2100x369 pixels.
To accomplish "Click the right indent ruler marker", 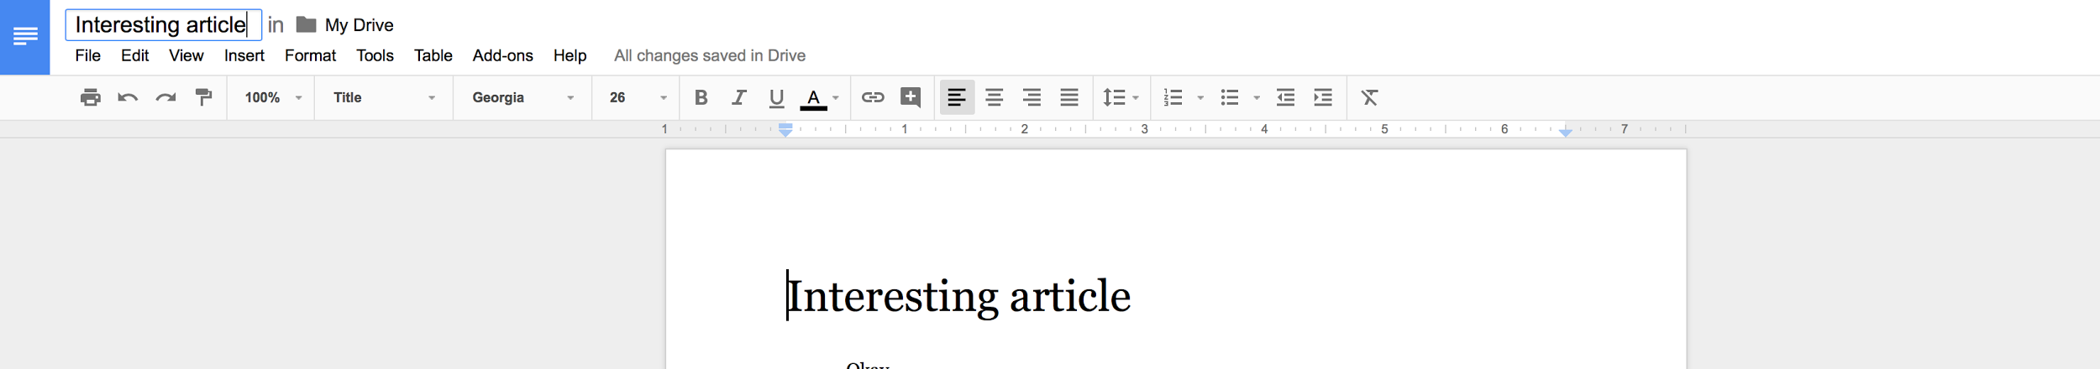I will pos(1566,133).
